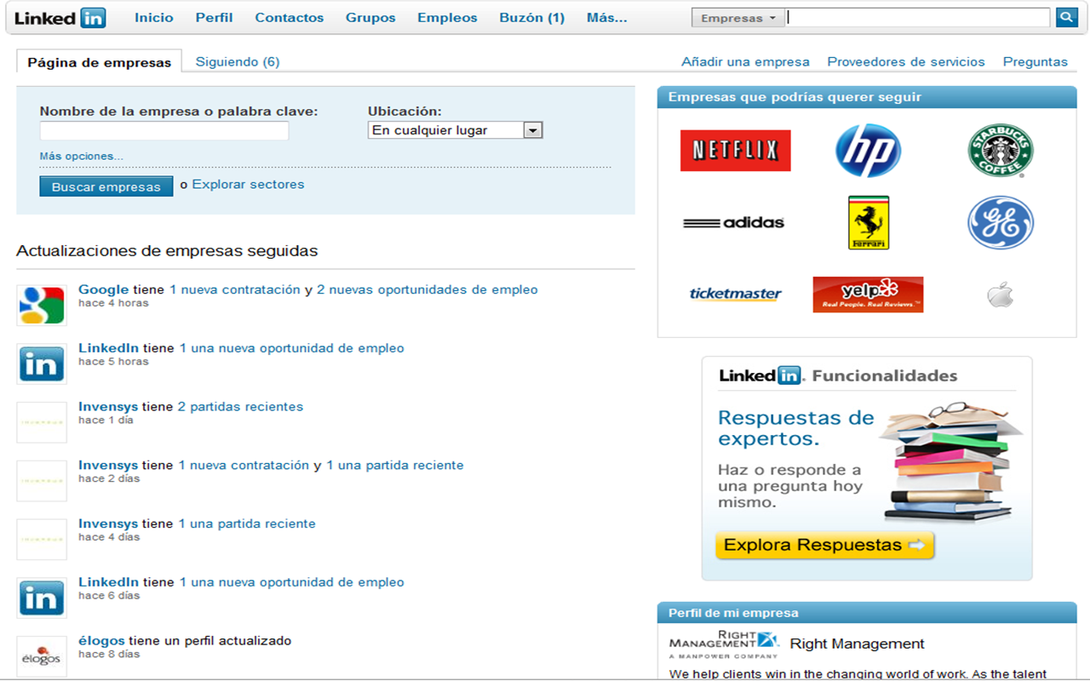Open Invensys '2 partidas recientes' link
Image resolution: width=1090 pixels, height=681 pixels.
click(x=240, y=407)
